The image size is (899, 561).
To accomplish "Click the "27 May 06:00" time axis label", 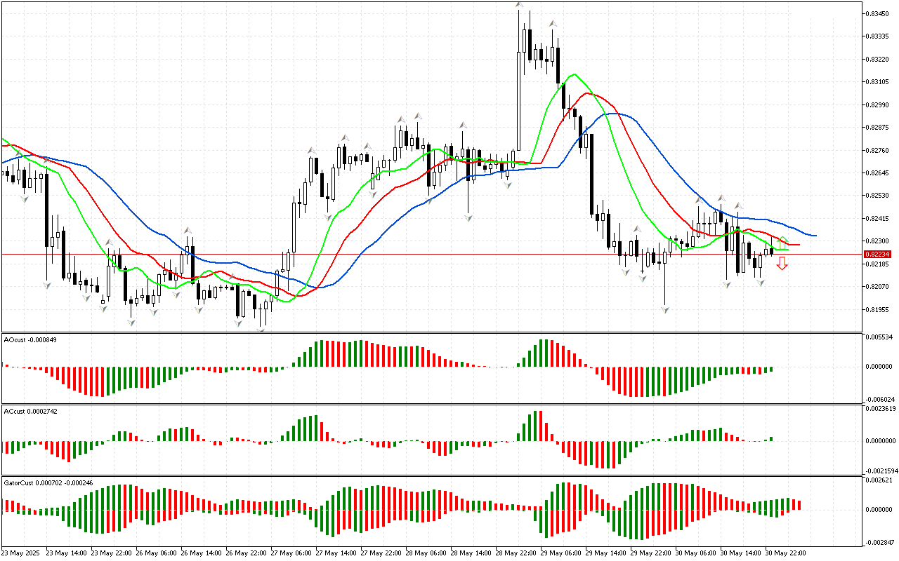I will click(x=291, y=553).
